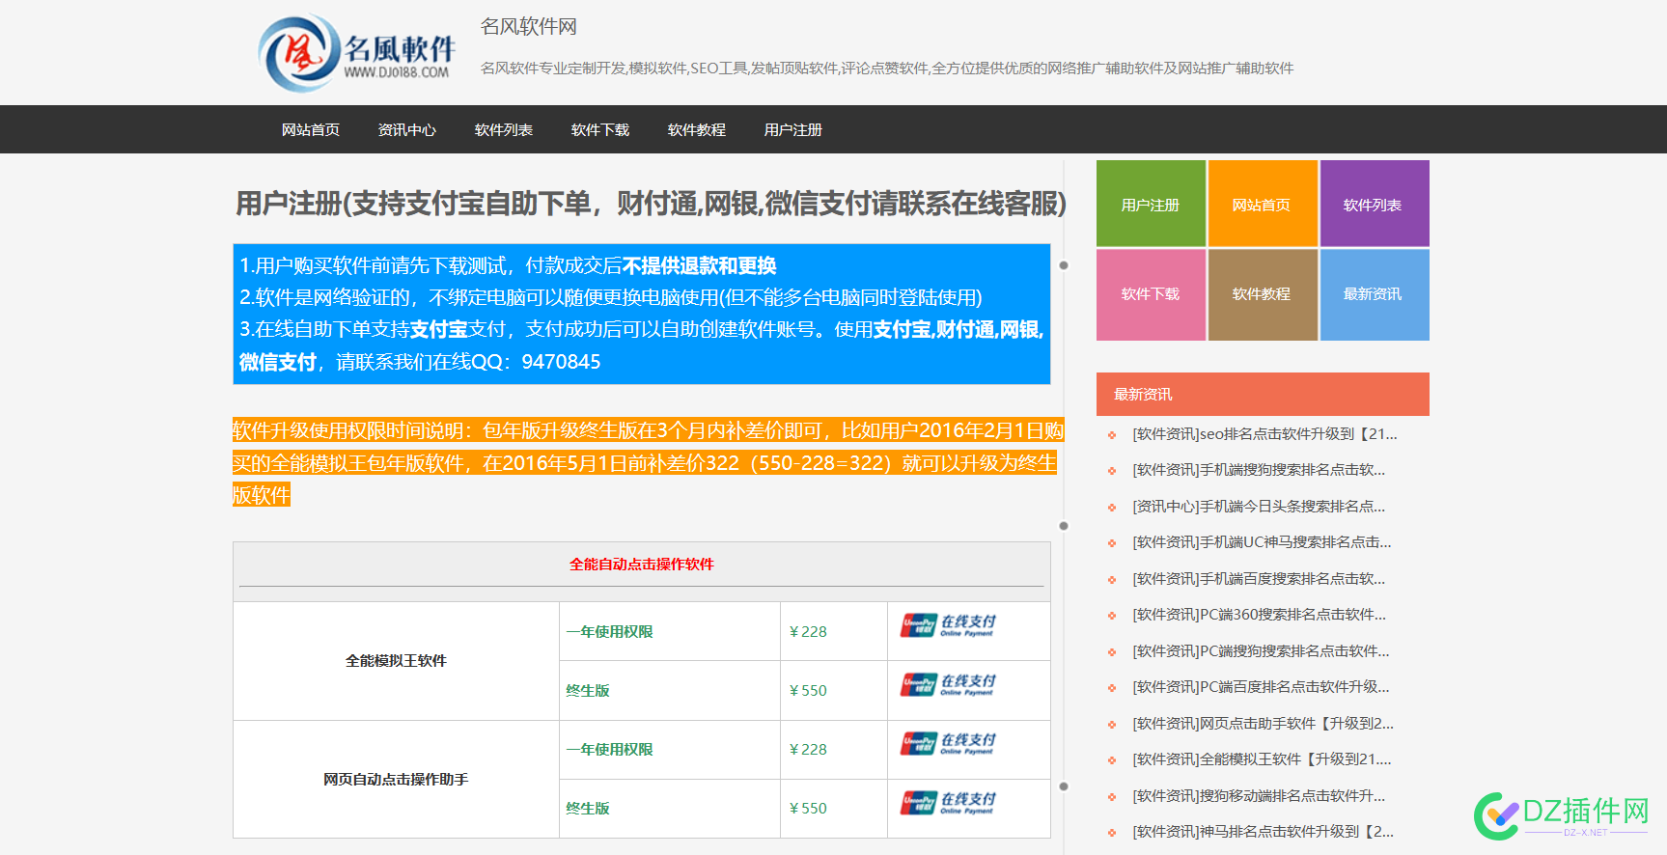Open news: seo排名点击软件升级到【21...
The height and width of the screenshot is (855, 1667).
click(1264, 434)
